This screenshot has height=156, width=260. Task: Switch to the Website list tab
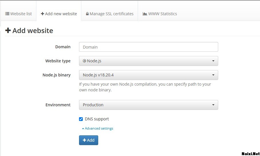(19, 14)
